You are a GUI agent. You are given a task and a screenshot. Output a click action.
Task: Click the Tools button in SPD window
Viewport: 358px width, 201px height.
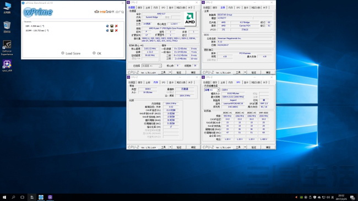tap(238, 148)
